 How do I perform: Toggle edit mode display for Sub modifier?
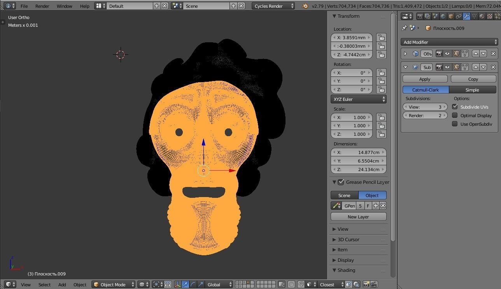pyautogui.click(x=456, y=67)
